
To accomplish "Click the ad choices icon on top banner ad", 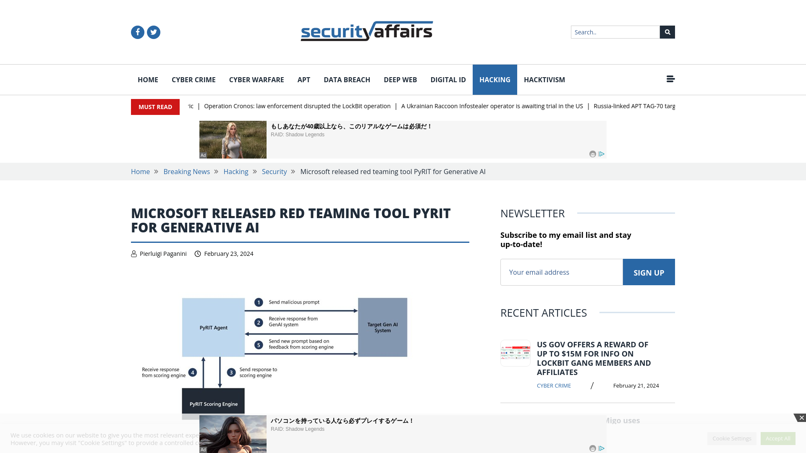I will point(602,154).
